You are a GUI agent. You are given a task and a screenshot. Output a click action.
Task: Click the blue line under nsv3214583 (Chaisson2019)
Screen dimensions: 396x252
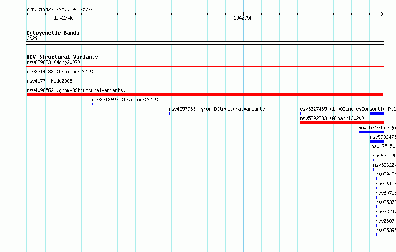point(205,76)
